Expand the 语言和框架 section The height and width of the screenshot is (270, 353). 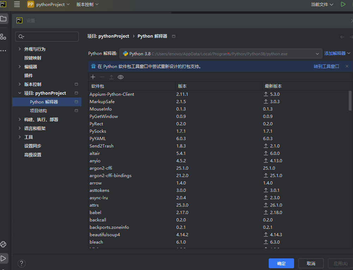pos(20,128)
